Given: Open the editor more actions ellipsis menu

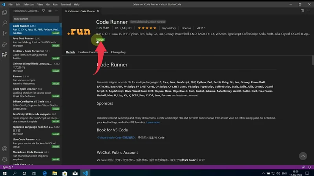Looking at the screenshot, I should 309,11.
